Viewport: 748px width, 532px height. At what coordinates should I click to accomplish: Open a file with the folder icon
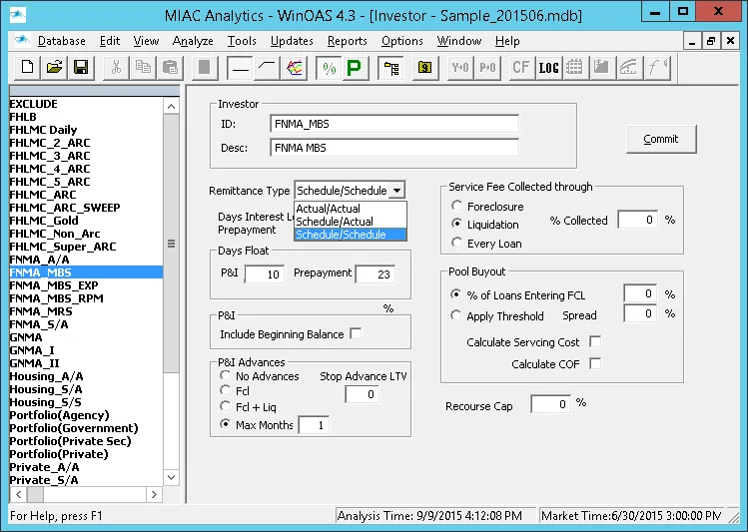click(x=54, y=68)
